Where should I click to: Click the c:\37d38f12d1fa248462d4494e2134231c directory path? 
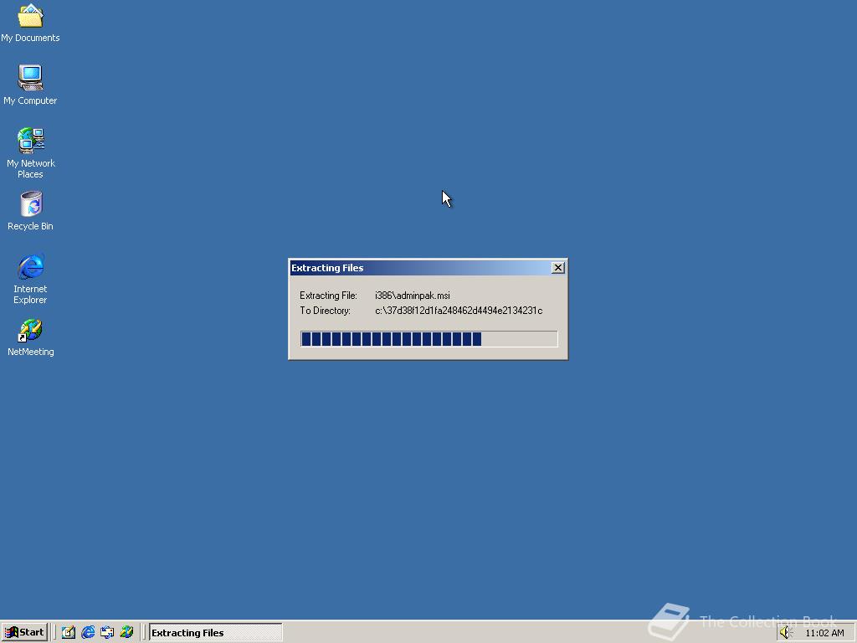(459, 311)
